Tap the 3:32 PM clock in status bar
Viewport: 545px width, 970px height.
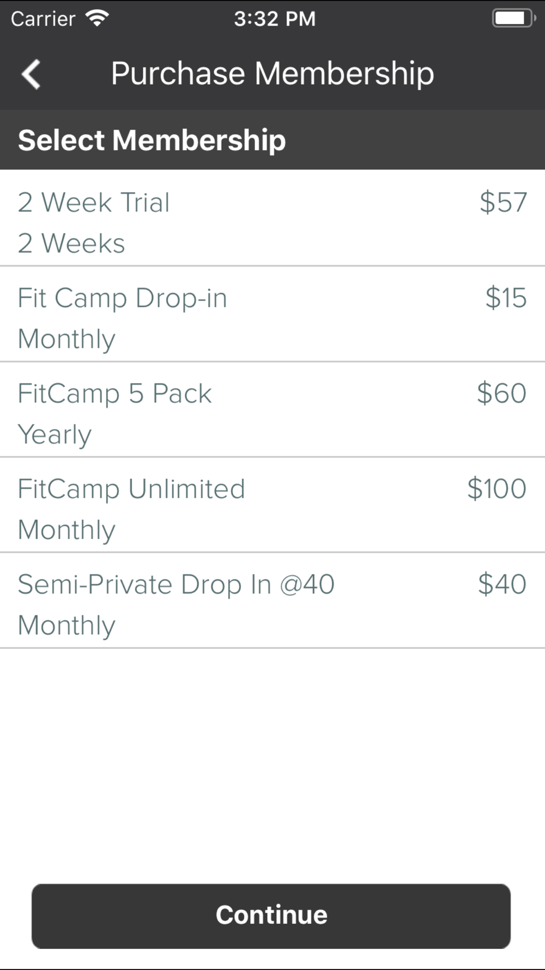point(275,19)
